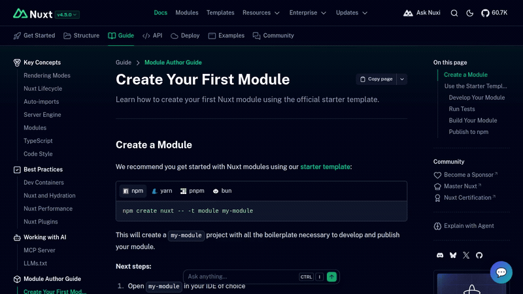The image size is (523, 294).
Task: Open Modules in top navigation
Action: [x=187, y=13]
